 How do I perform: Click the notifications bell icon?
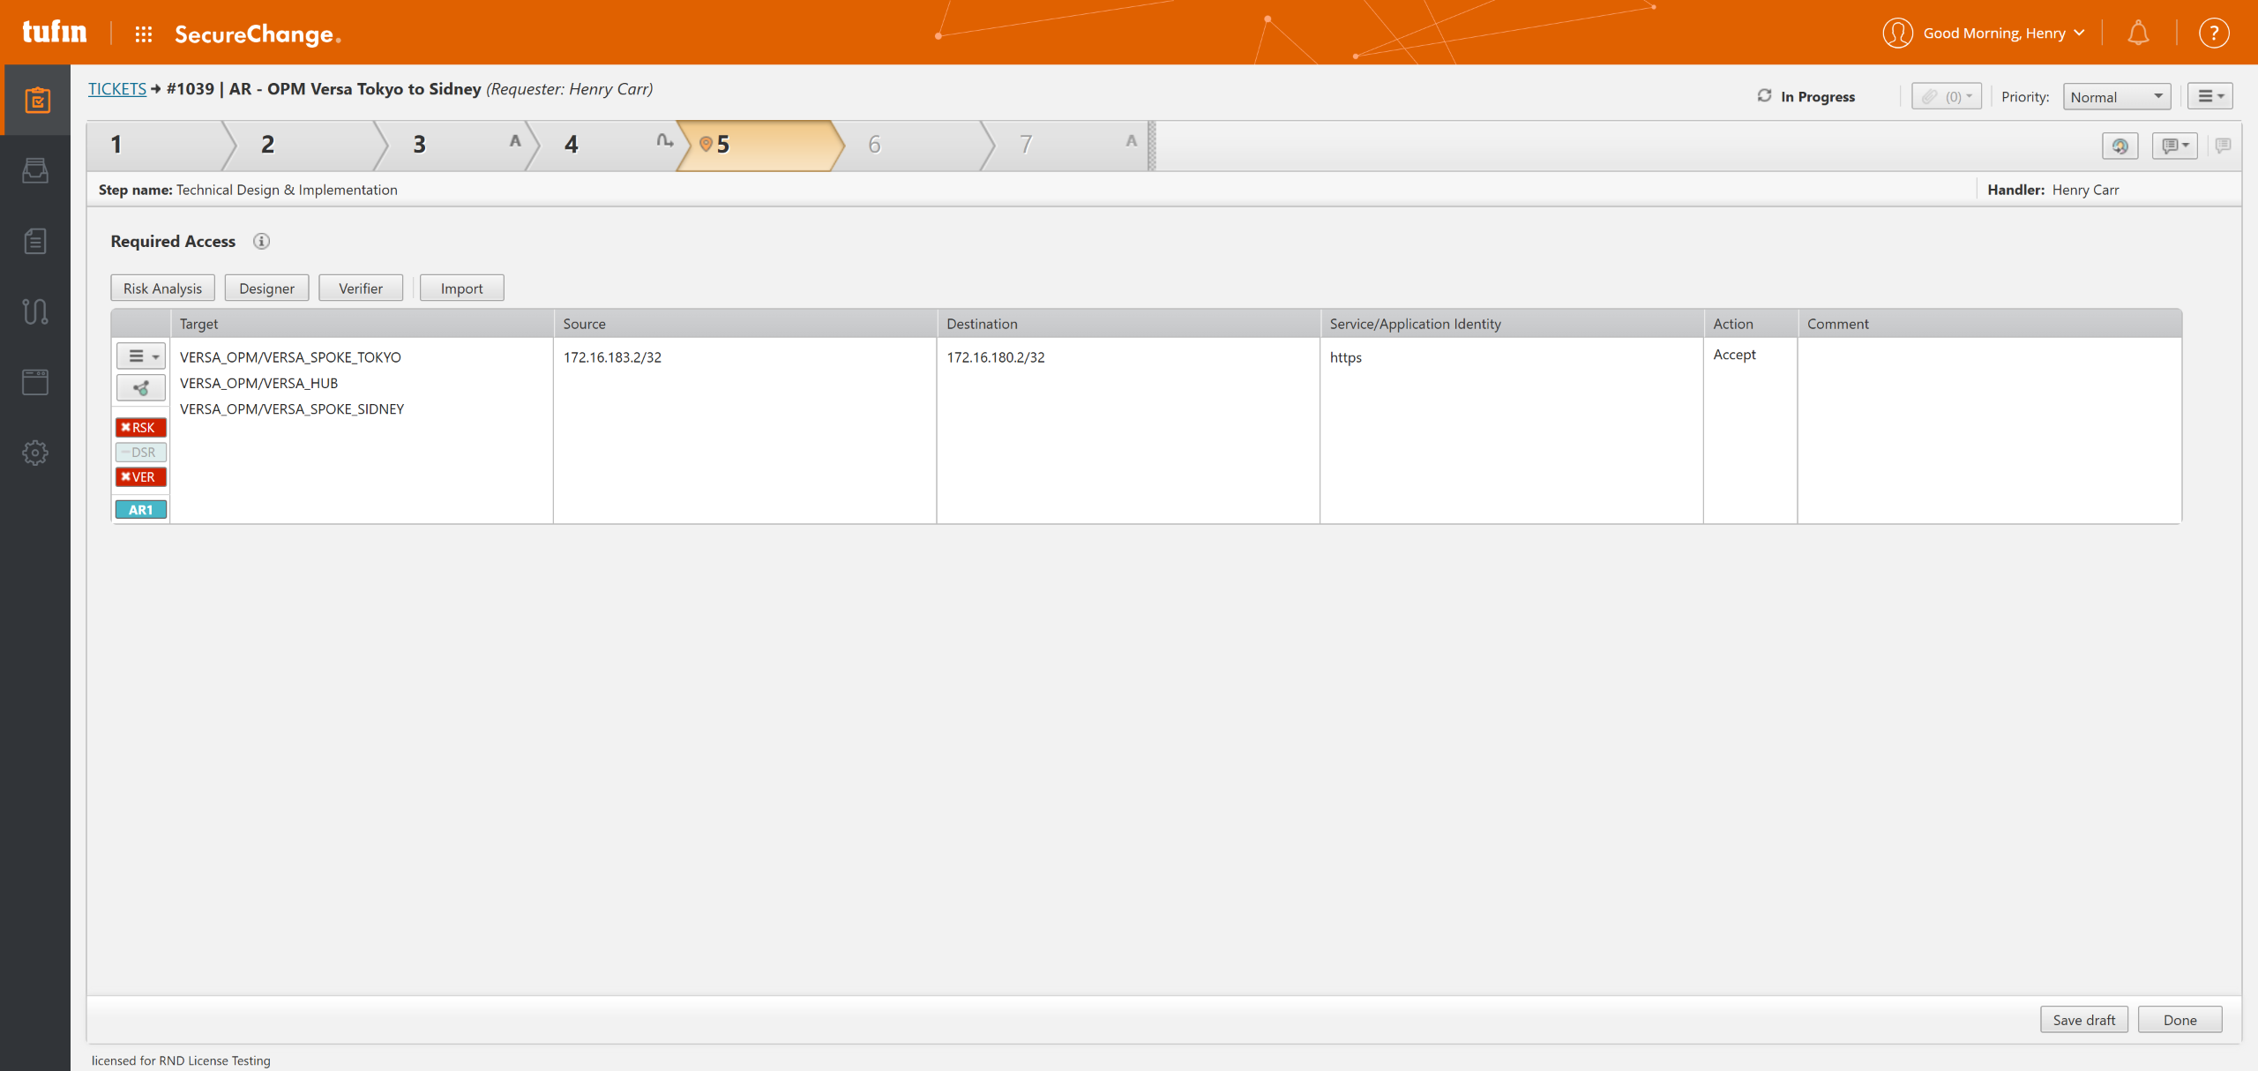click(2138, 34)
